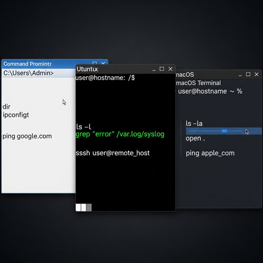This screenshot has height=263, width=263.
Task: Click the C:\Users\Admin> prompt field
Action: [38, 73]
